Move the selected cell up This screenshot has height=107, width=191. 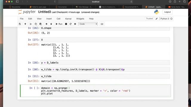(x=47, y=24)
